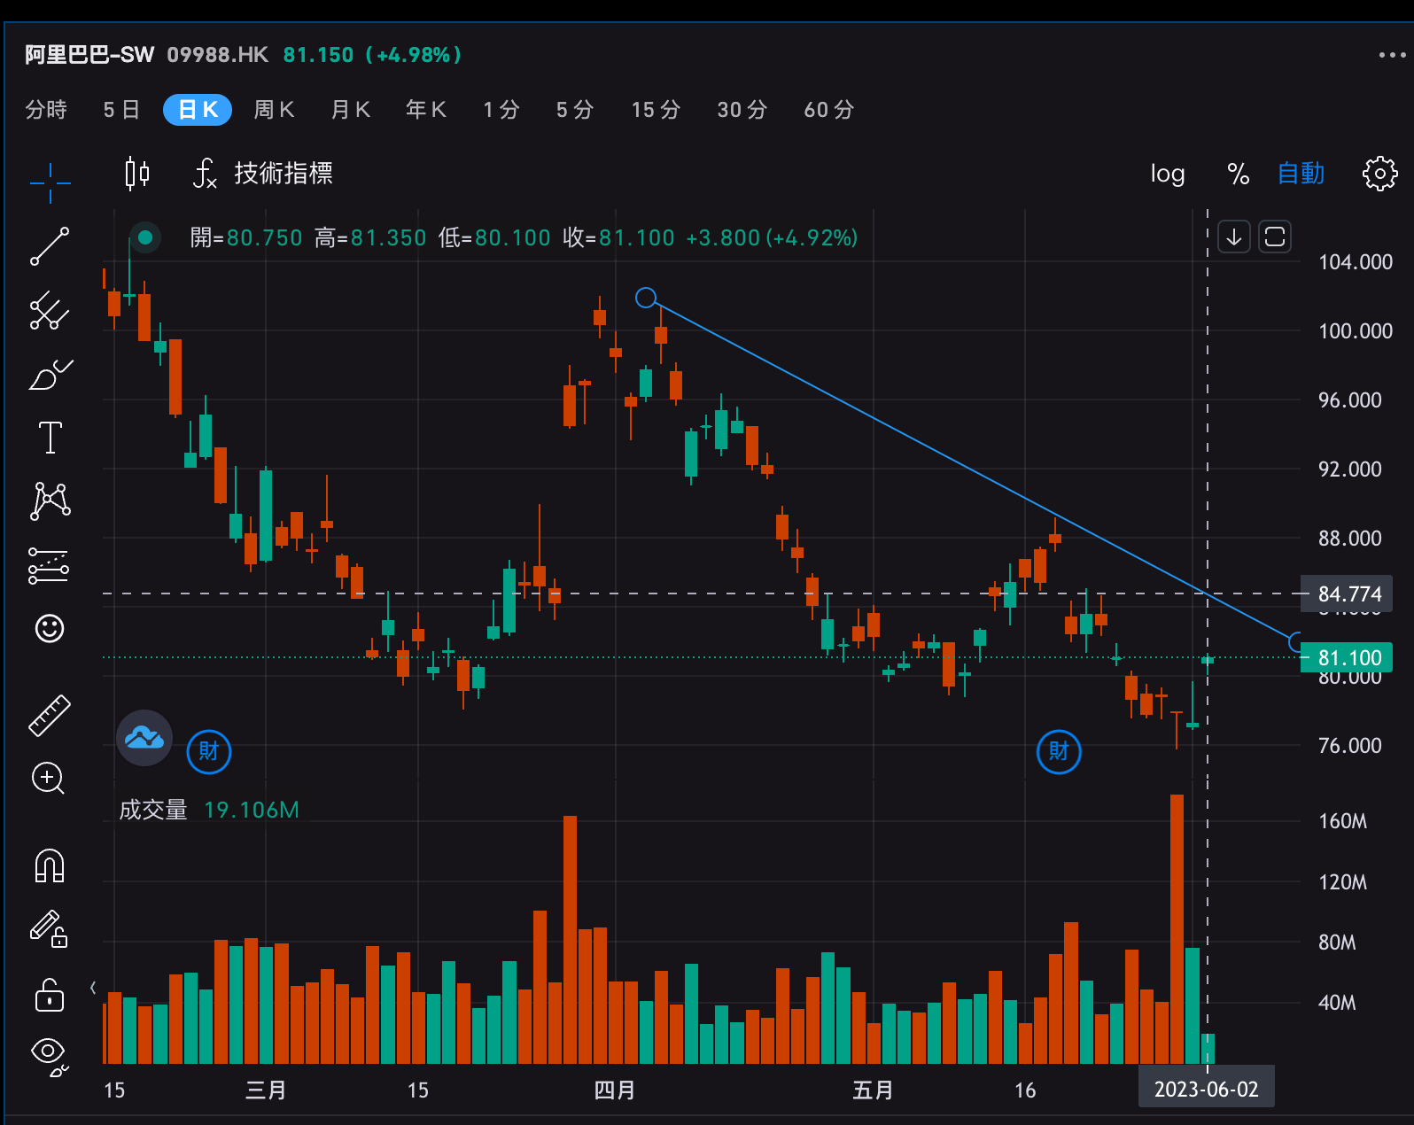
Task: Select the text annotation tool
Action: pos(50,438)
